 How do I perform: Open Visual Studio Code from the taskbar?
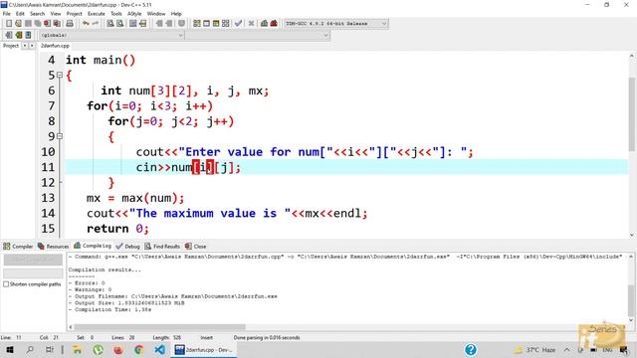(x=159, y=350)
